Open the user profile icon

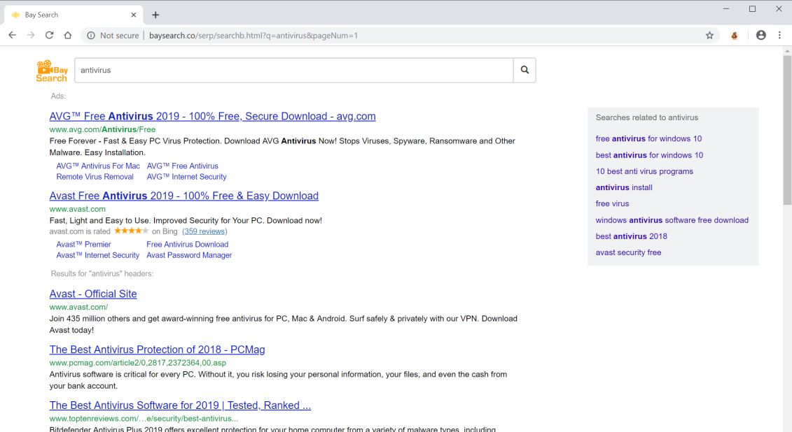[760, 35]
